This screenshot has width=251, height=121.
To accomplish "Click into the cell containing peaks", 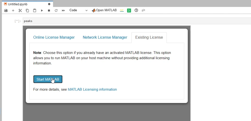I will click(137, 21).
